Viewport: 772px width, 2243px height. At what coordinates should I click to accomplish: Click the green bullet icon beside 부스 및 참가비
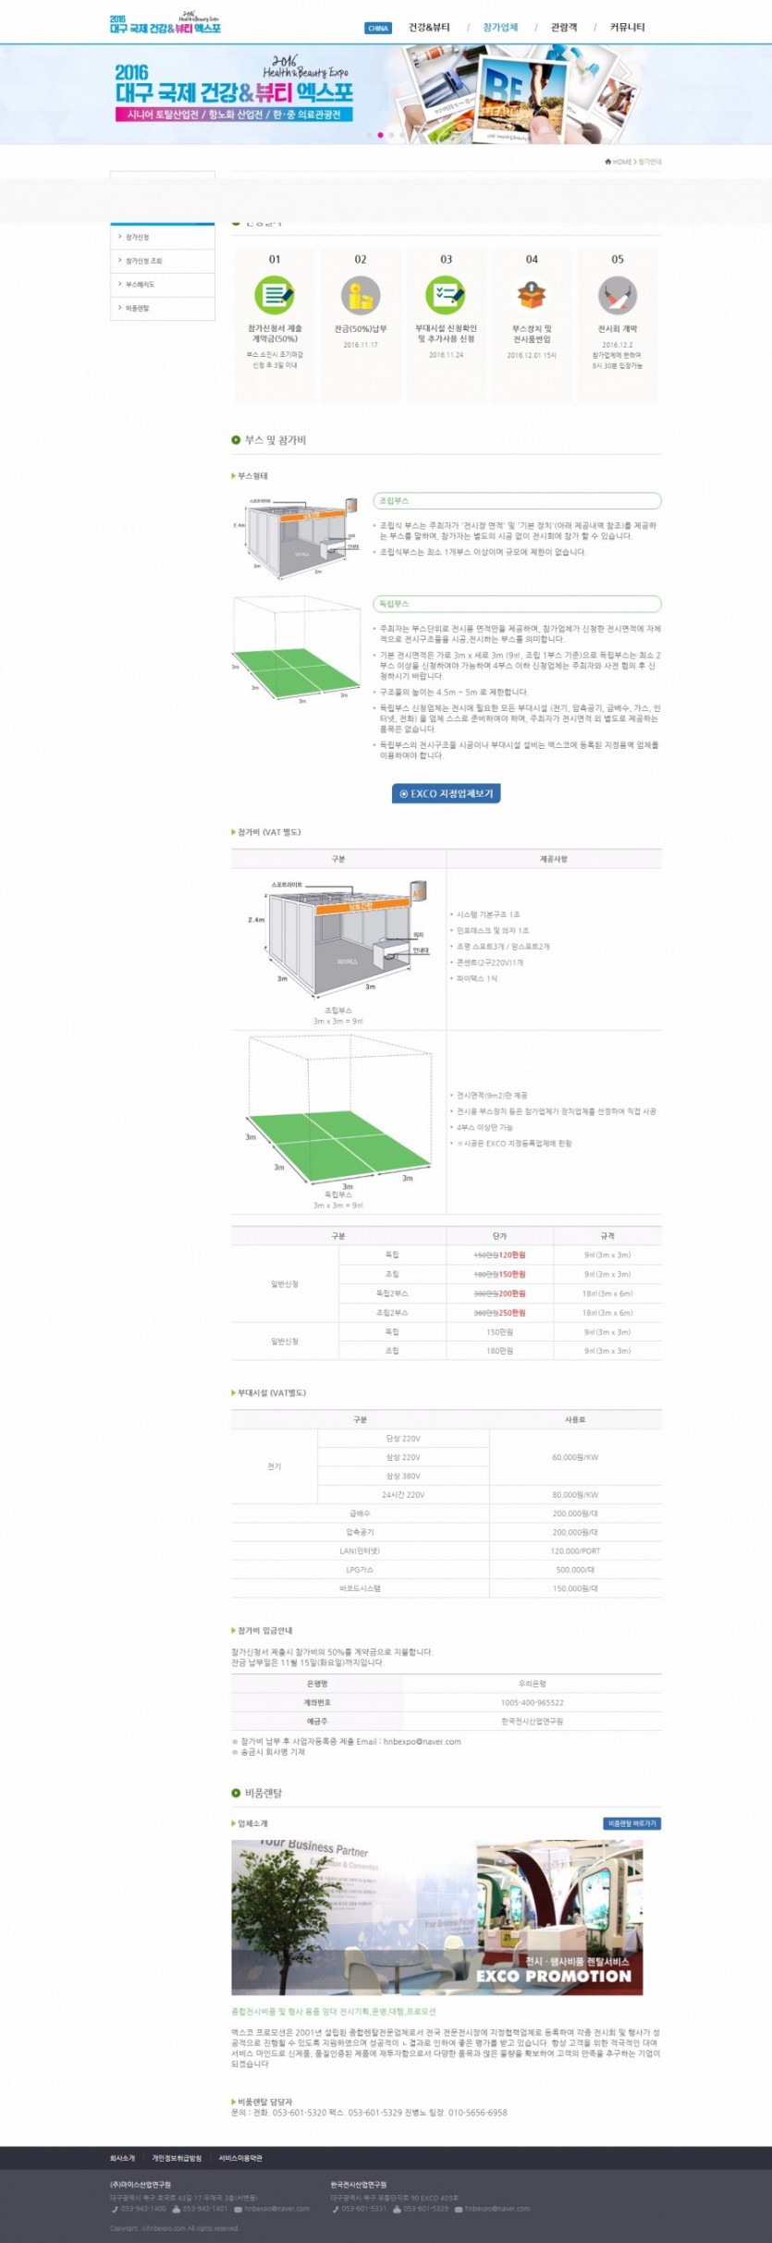point(236,440)
